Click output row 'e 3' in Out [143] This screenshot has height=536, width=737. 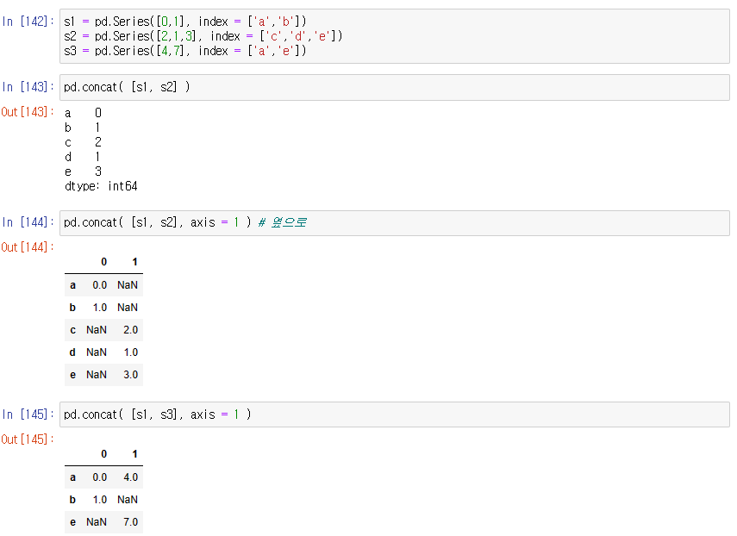pos(84,171)
